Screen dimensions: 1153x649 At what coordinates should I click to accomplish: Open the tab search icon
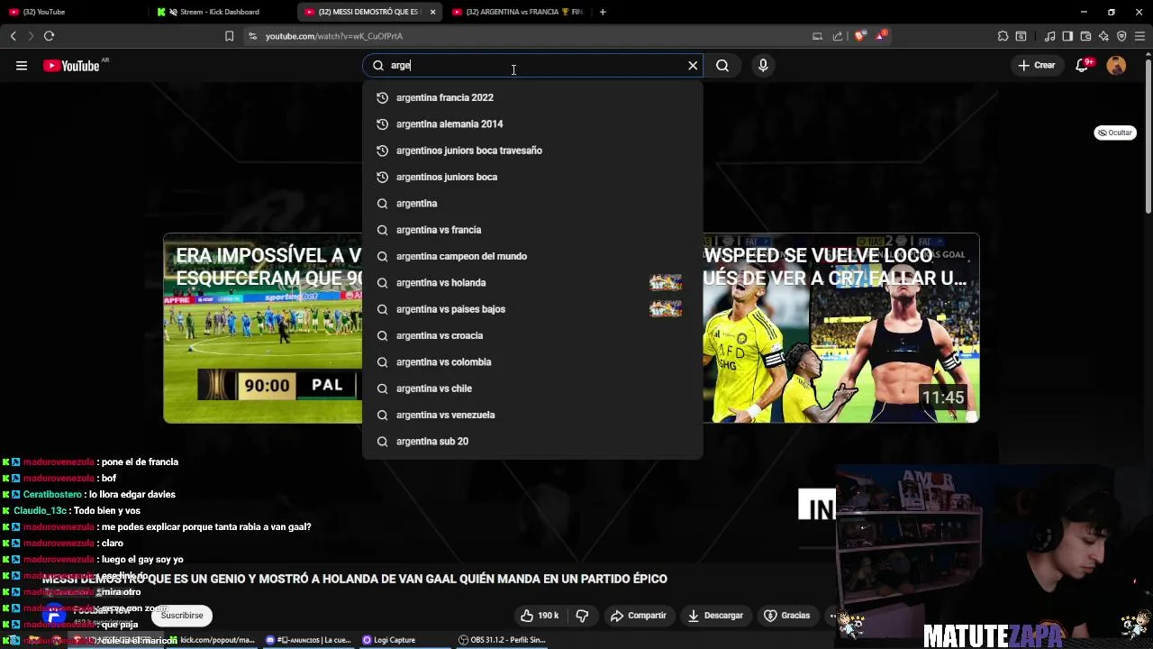coord(1021,36)
